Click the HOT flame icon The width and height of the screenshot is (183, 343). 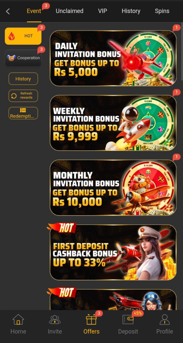tap(12, 36)
